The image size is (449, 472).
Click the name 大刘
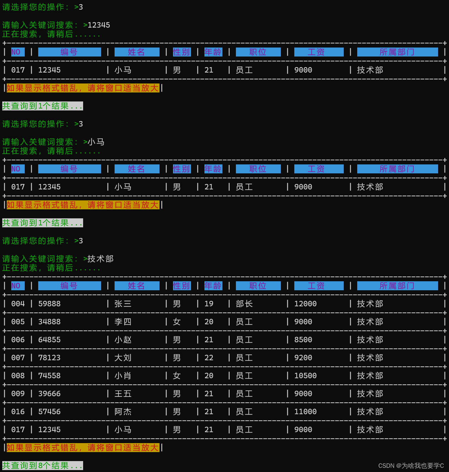(x=123, y=358)
